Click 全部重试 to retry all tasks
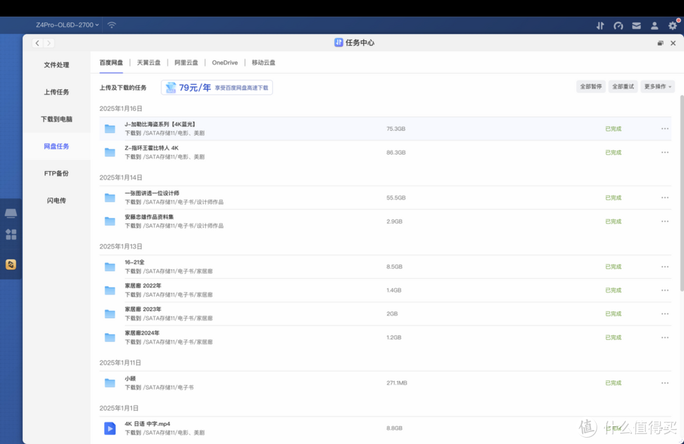The image size is (684, 444). 623,86
